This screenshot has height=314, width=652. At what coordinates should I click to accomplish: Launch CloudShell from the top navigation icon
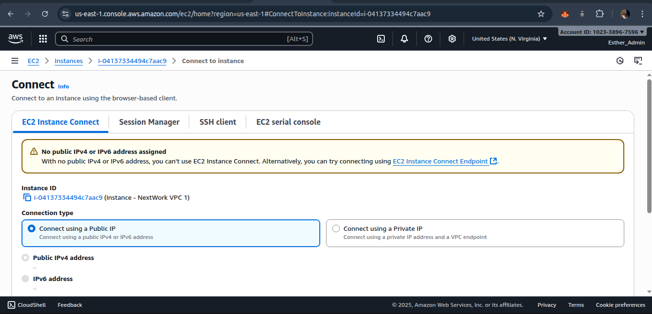click(x=381, y=39)
